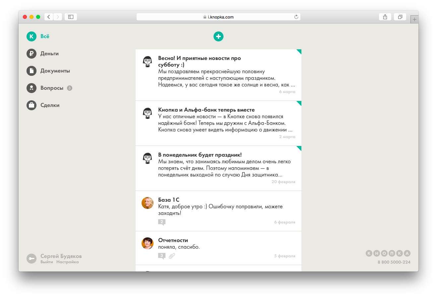Click the lock icon in the address bar

205,17
